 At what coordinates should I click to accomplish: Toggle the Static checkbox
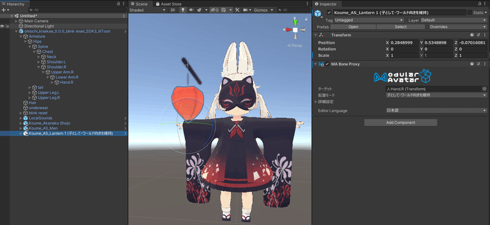[470, 12]
